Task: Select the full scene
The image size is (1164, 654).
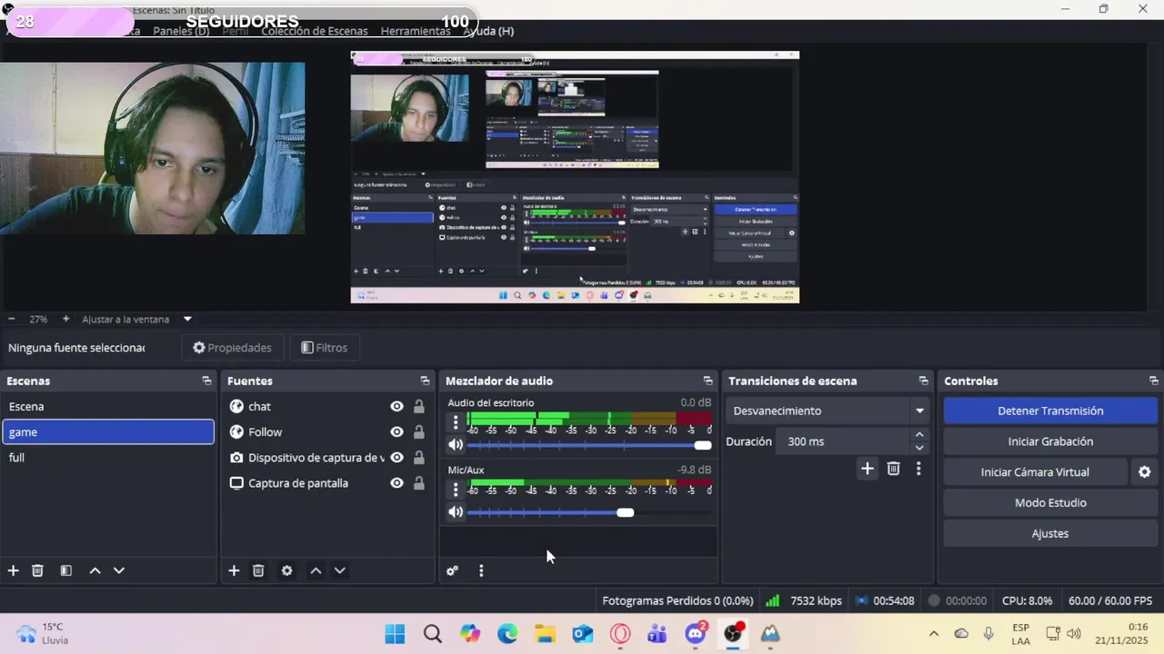Action: (108, 457)
